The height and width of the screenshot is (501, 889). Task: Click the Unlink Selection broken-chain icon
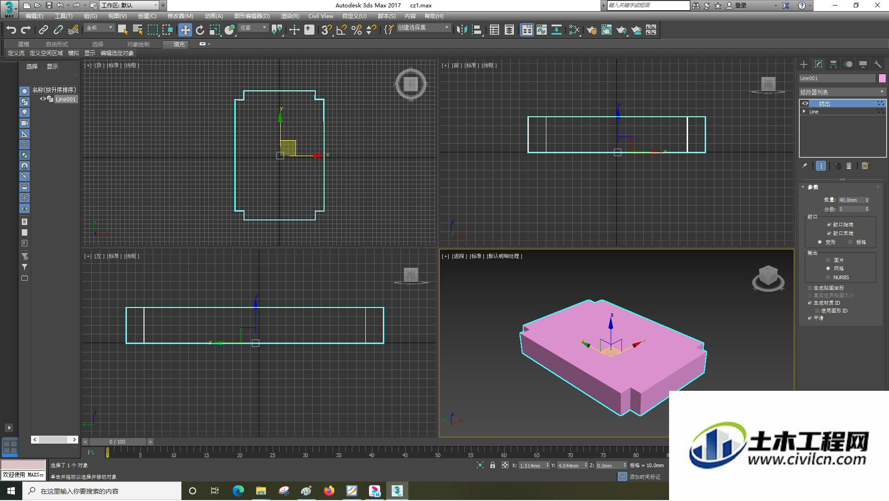58,30
